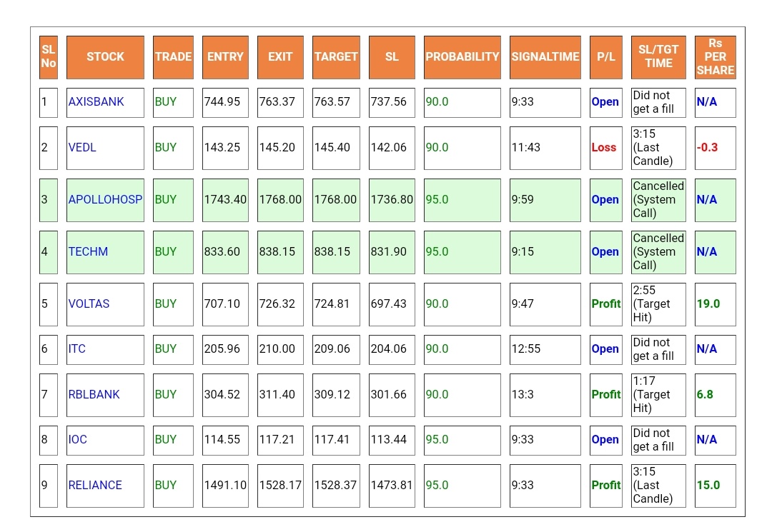Screen dimensions: 772x532
Task: Click RELIANCE per share value 15.0
Action: [708, 486]
